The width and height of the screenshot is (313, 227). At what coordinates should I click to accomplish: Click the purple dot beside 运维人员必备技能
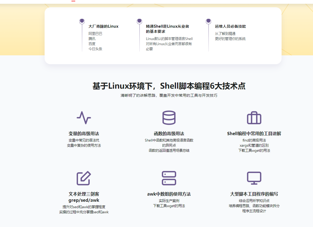pyautogui.click(x=208, y=21)
